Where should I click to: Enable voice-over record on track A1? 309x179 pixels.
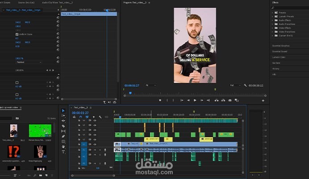[105, 150]
